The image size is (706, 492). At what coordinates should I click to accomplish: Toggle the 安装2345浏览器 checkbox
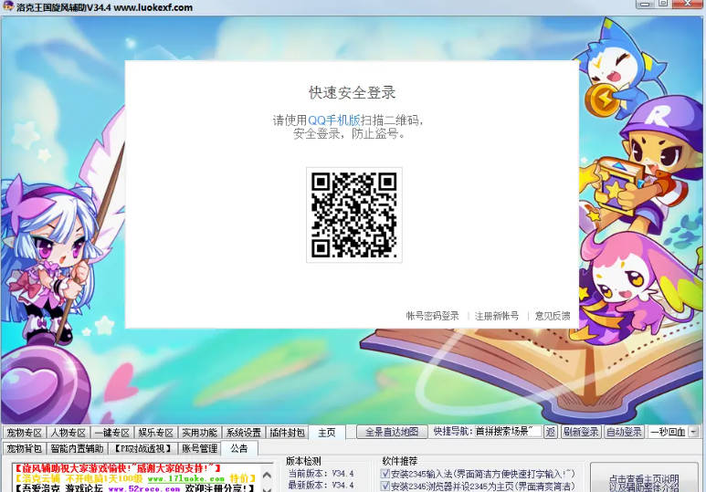385,486
